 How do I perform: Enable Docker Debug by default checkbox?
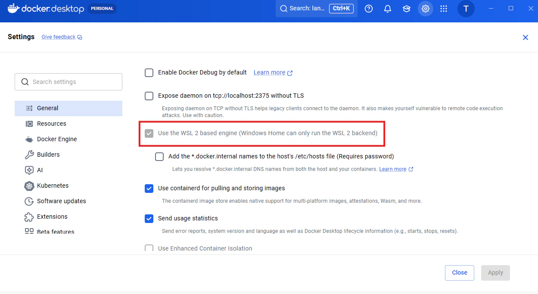point(149,73)
